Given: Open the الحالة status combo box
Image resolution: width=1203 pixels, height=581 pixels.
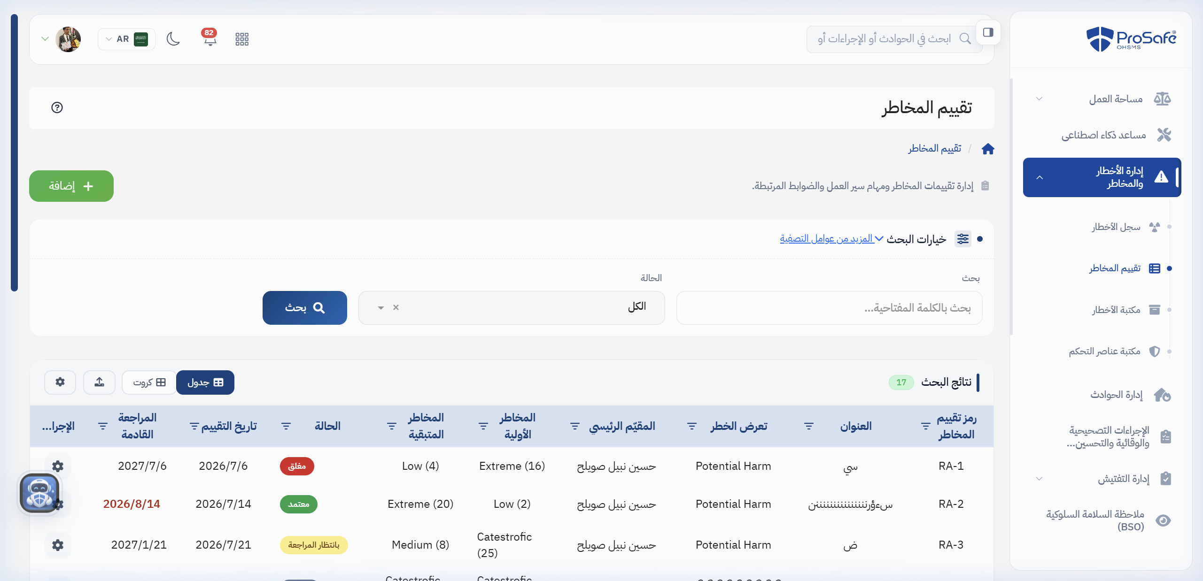Looking at the screenshot, I should [512, 308].
